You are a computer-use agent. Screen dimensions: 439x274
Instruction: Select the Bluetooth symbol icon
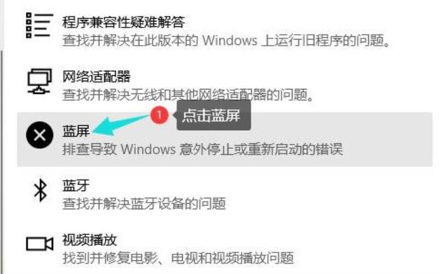(x=40, y=190)
